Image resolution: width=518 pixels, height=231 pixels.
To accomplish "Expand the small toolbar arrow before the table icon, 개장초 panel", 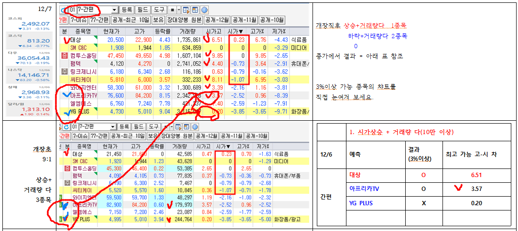I will click(x=173, y=127).
